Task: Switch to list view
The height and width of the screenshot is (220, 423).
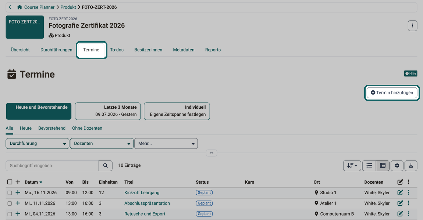Action: 369,166
